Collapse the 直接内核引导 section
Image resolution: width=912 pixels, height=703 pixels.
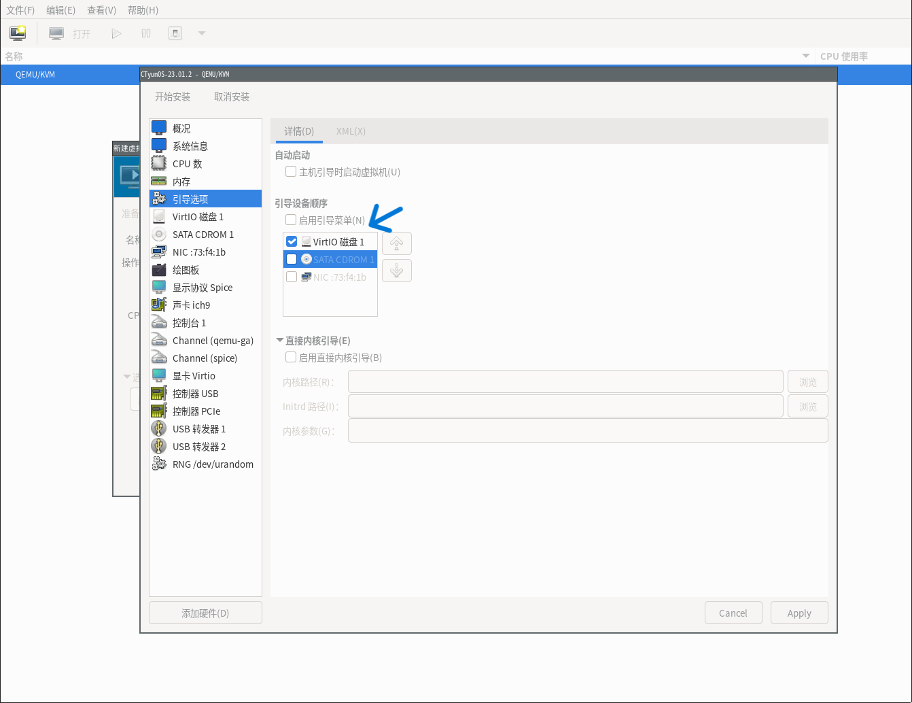click(x=279, y=341)
